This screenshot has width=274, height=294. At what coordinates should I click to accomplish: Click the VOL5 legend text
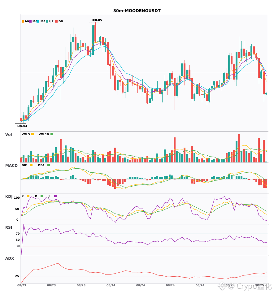pyautogui.click(x=26, y=134)
